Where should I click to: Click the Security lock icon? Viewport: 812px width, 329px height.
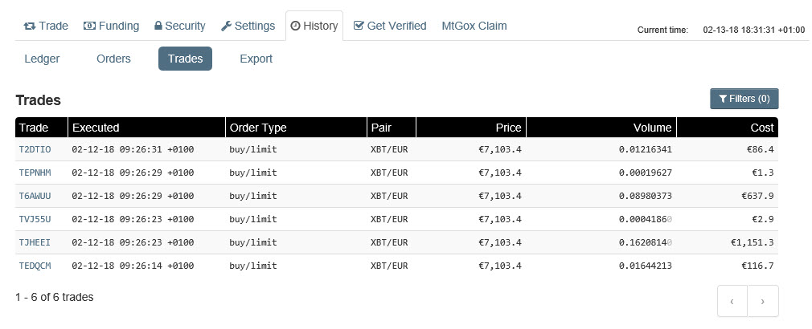pyautogui.click(x=158, y=26)
